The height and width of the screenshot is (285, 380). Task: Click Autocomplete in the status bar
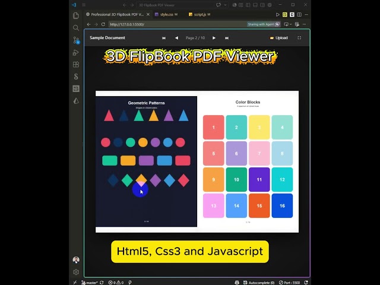tap(259, 283)
